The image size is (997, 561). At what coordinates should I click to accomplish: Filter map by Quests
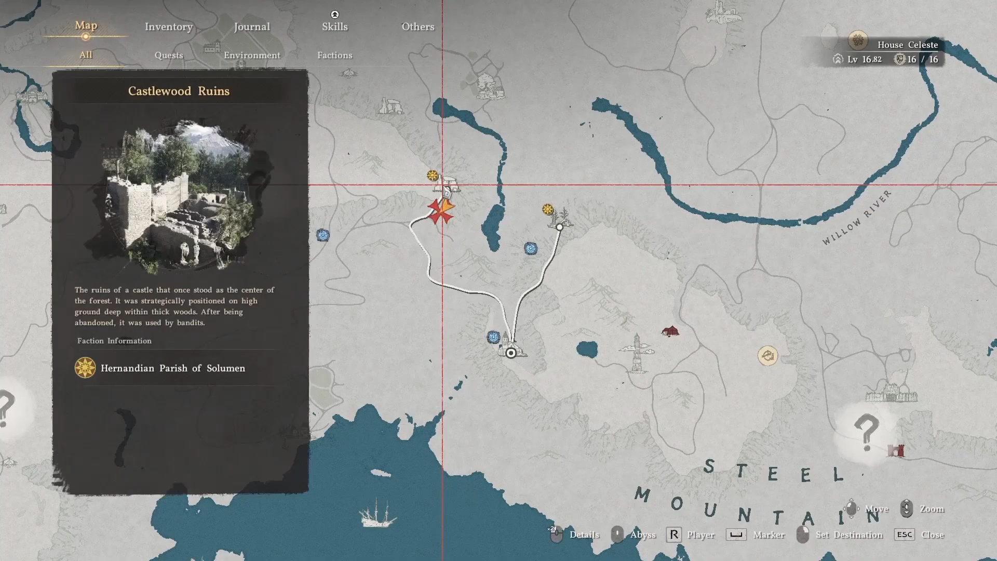point(168,55)
